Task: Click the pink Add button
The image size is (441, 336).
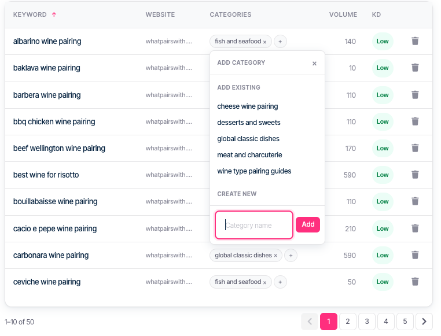Action: tap(308, 224)
